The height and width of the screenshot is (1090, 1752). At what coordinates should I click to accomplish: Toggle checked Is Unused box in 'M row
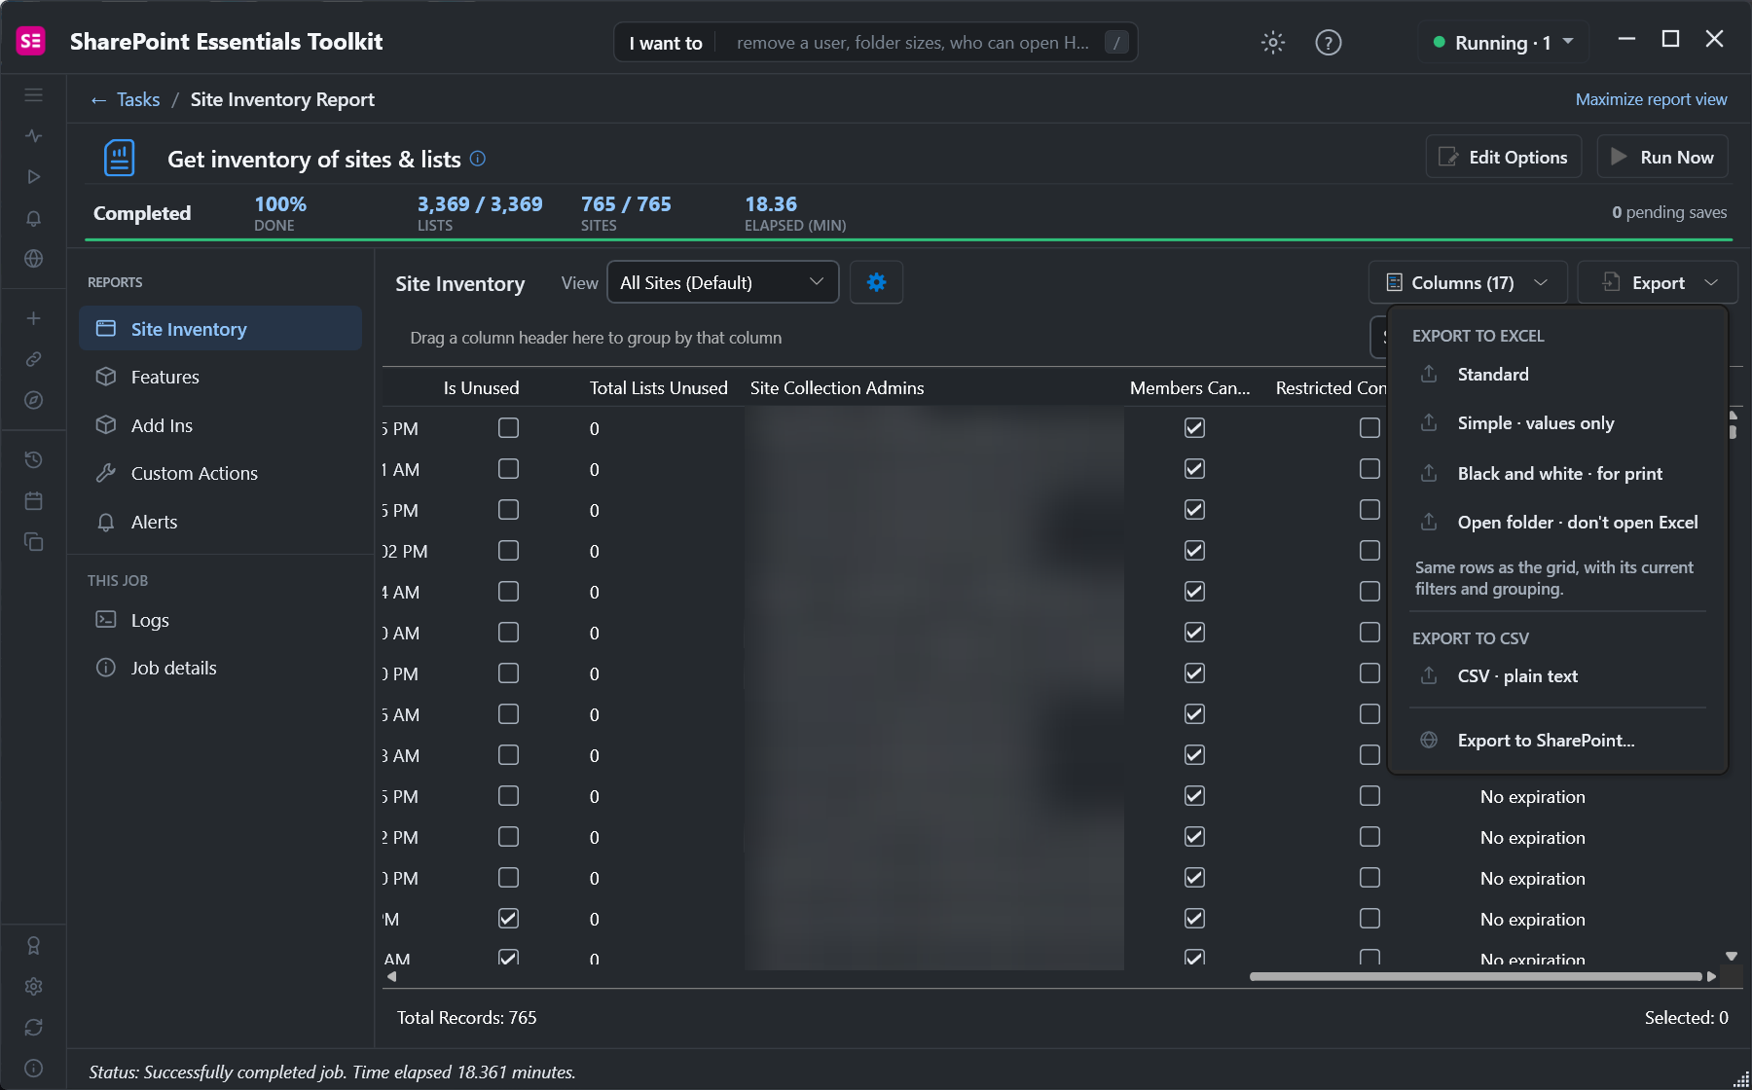click(508, 919)
